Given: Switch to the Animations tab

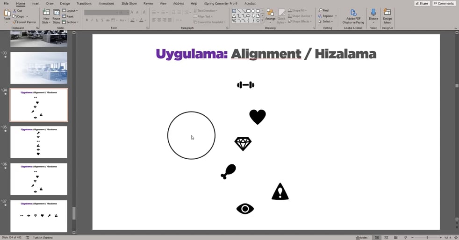Looking at the screenshot, I should click(107, 4).
